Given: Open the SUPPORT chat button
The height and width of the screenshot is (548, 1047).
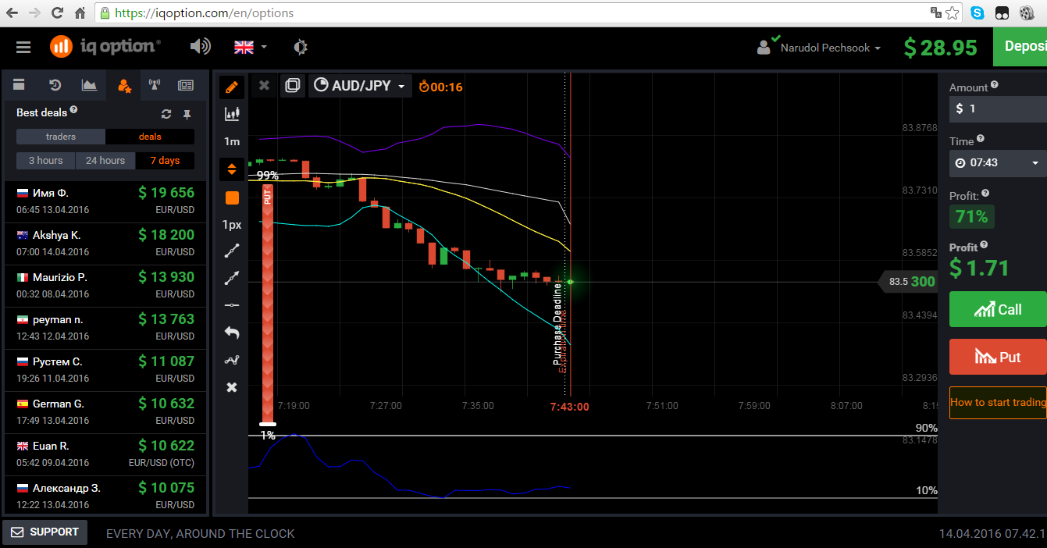Looking at the screenshot, I should [45, 532].
